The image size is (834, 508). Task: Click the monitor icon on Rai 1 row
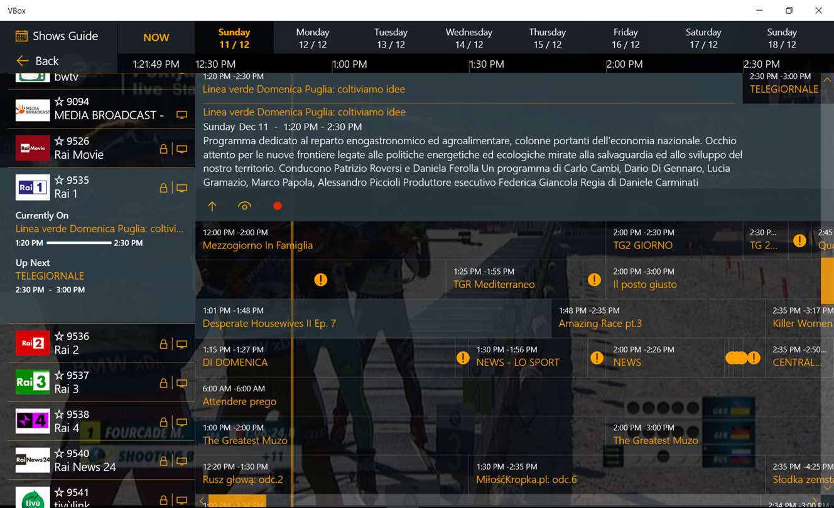(181, 188)
